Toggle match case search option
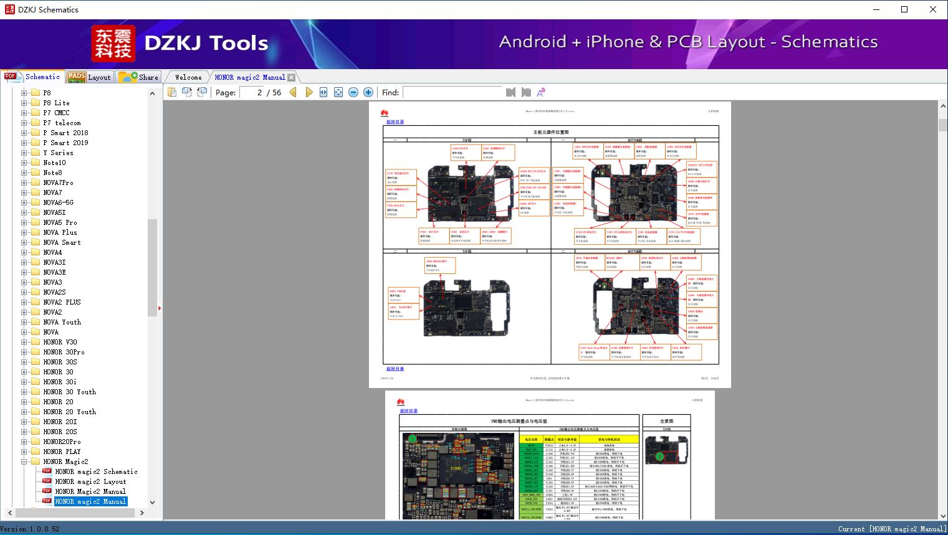Screen dimensions: 948x535 click(541, 92)
